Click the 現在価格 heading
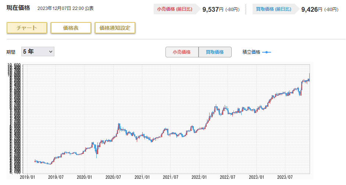 tap(18, 8)
